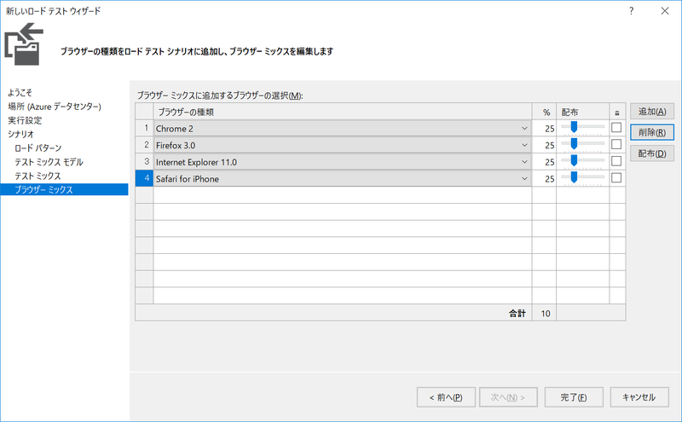Screen dimensions: 682x422
Task: Open the ロード パターン page
Action: click(x=38, y=148)
